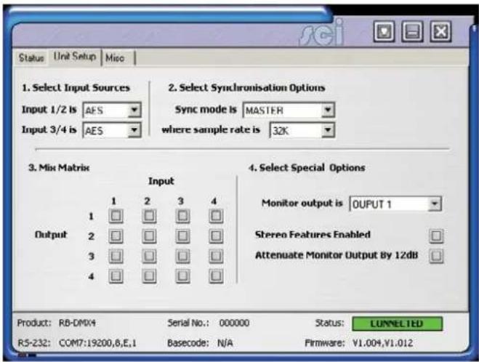Click the Basecode value N/A
Viewport: 479px width, 362px height.
point(225,343)
